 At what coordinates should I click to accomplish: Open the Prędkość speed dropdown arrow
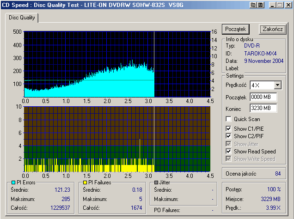[x=277, y=85]
